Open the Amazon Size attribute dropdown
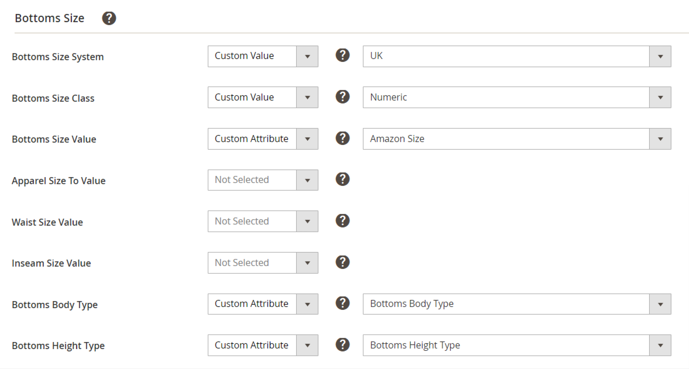689x369 pixels. point(516,139)
